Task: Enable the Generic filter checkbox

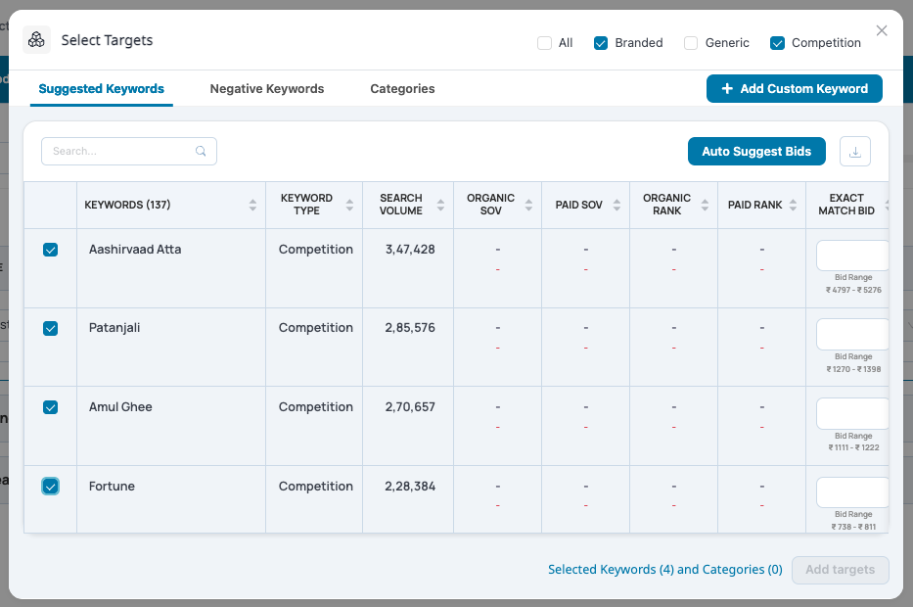Action: tap(691, 43)
